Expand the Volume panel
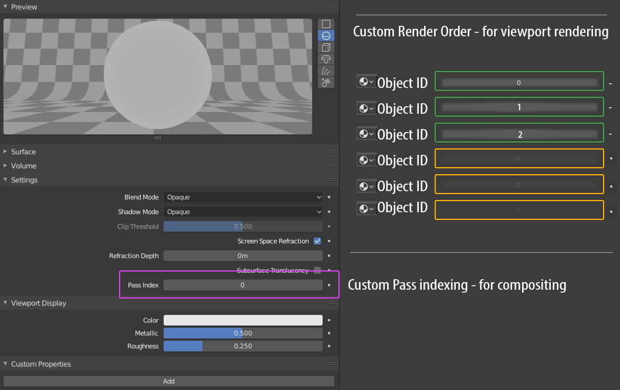The image size is (620, 390). click(x=5, y=166)
